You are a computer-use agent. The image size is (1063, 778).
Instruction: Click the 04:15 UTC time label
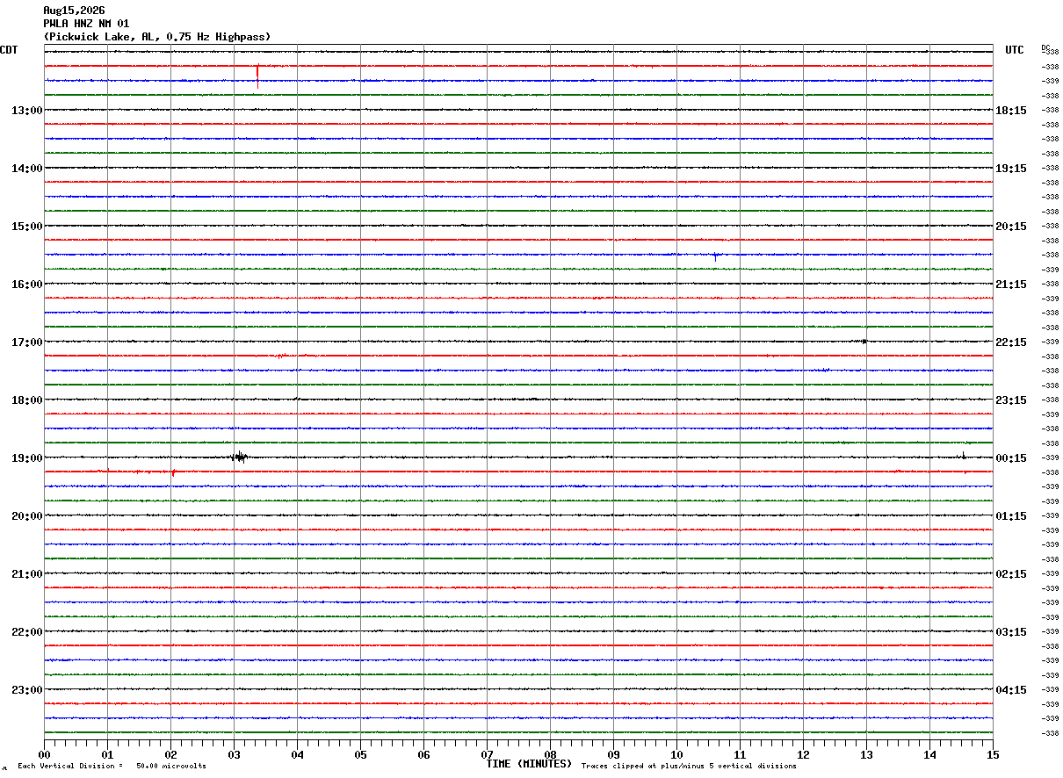1011,690
